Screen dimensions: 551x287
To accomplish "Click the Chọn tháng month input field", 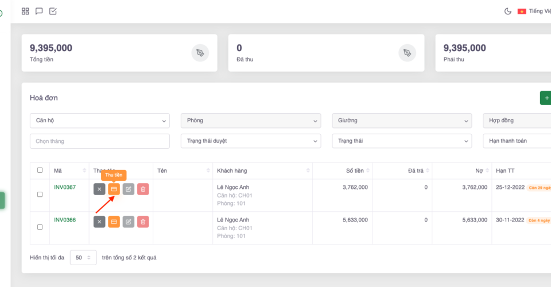I will pyautogui.click(x=99, y=141).
